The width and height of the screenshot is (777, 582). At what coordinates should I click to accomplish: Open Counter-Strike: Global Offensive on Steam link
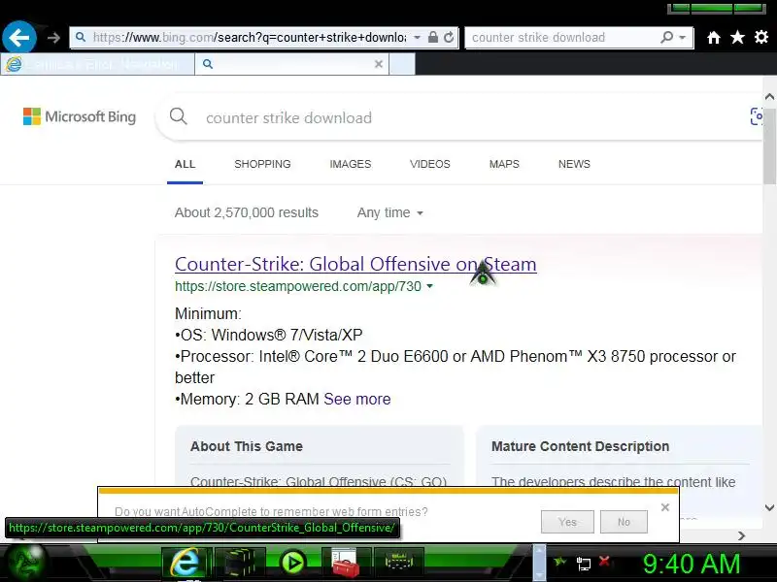(x=355, y=264)
